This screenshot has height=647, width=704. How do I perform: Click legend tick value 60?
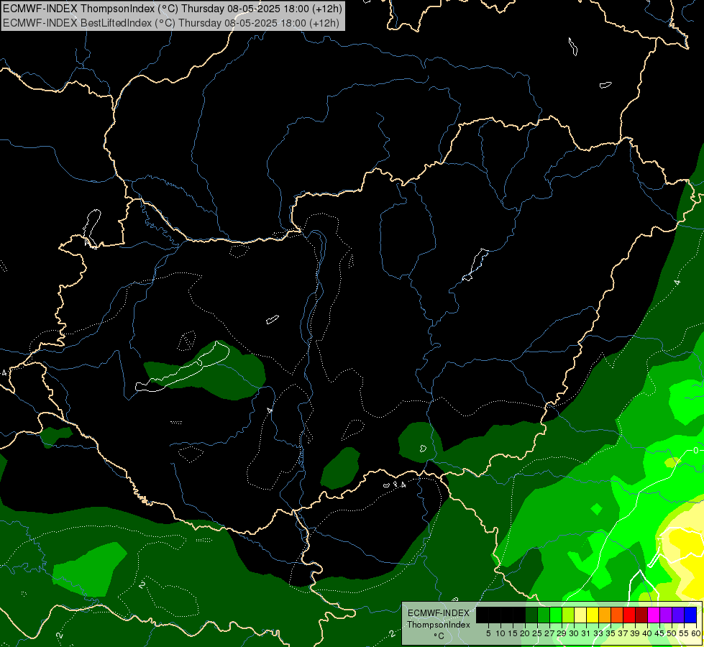click(696, 633)
